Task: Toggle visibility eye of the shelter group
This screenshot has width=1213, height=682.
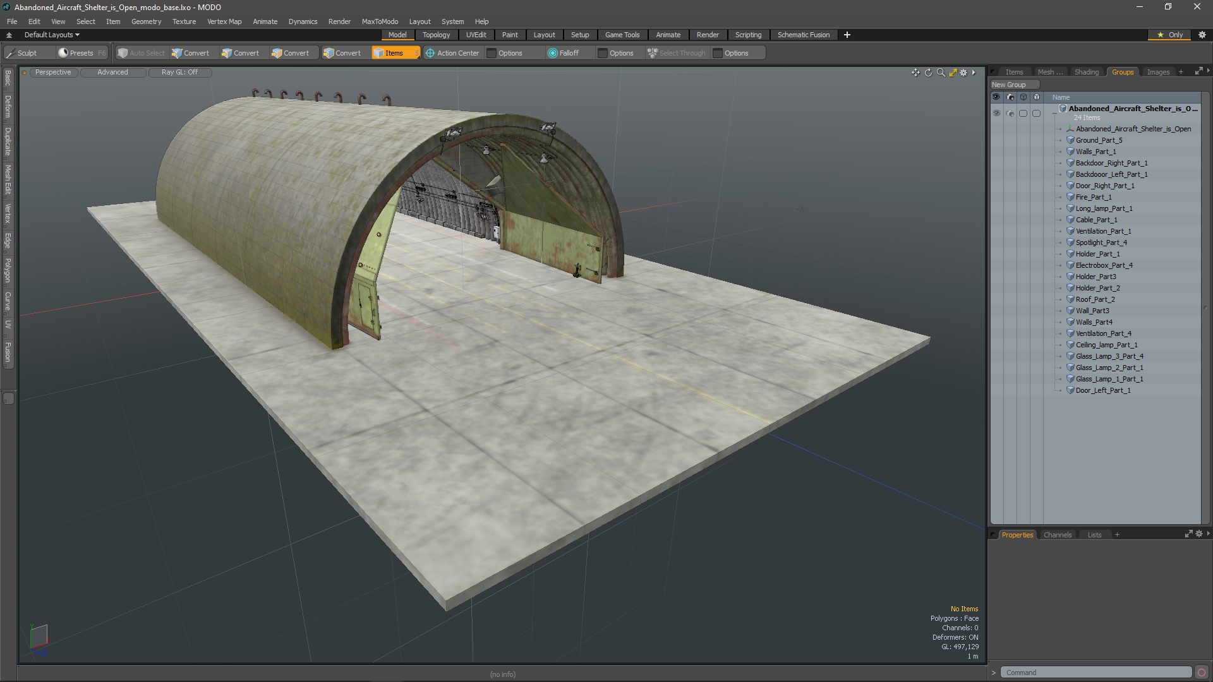Action: pyautogui.click(x=996, y=114)
